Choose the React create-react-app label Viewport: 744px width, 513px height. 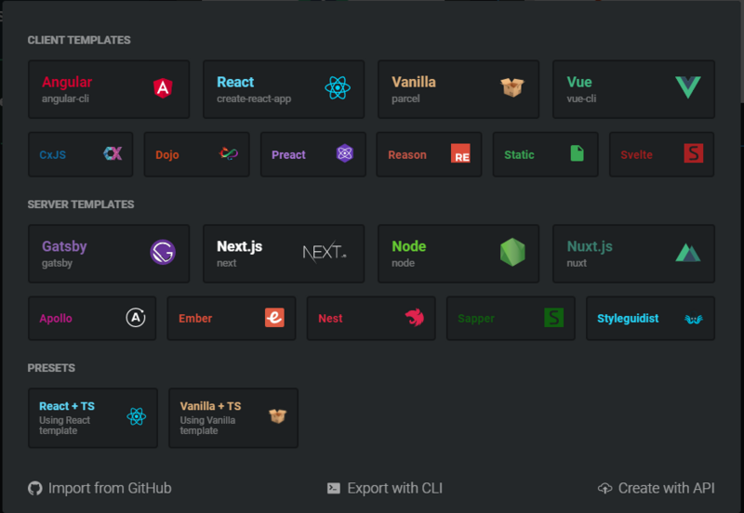235,82
